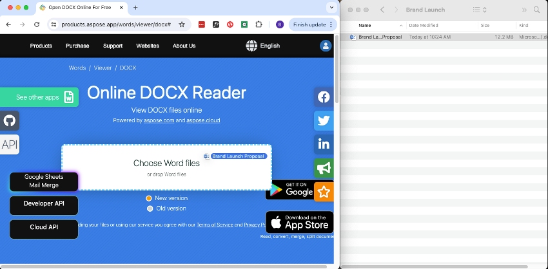Share page via Twitter icon
This screenshot has width=548, height=269.
[324, 121]
